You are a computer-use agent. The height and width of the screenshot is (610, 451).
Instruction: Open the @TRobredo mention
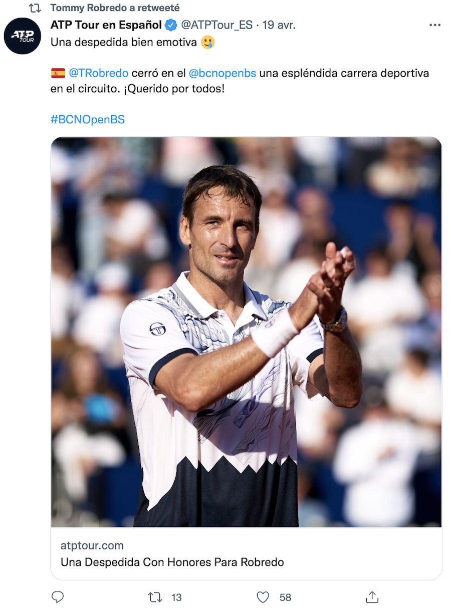pos(98,73)
